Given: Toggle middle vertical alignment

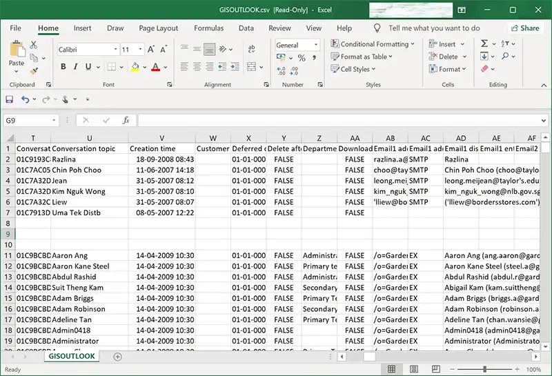Looking at the screenshot, I should point(197,49).
